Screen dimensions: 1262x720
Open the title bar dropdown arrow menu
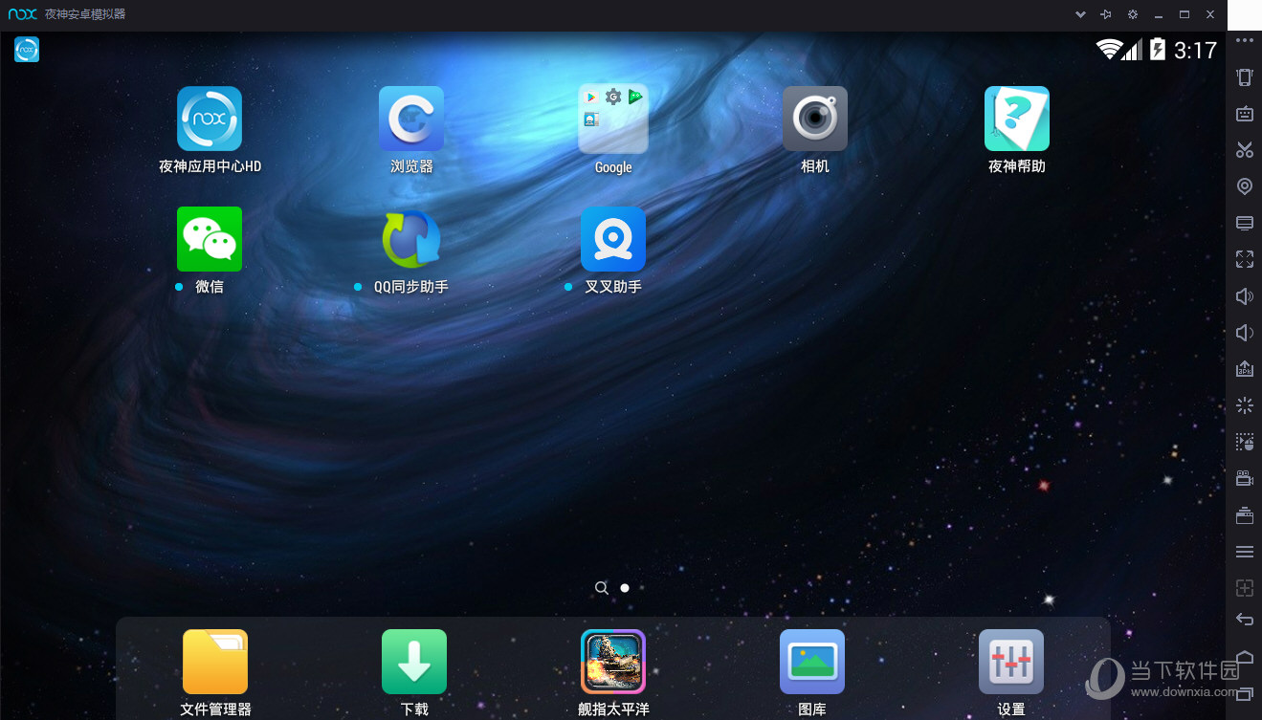[x=1080, y=14]
